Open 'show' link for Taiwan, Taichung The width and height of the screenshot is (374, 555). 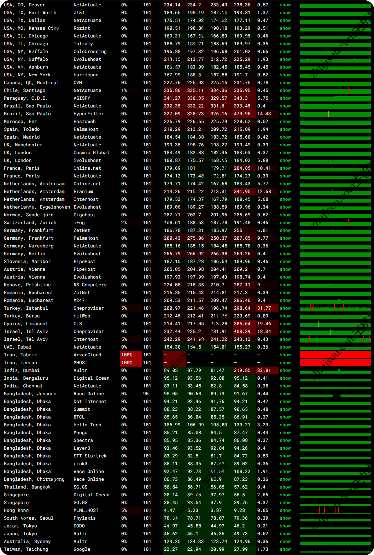(x=285, y=549)
